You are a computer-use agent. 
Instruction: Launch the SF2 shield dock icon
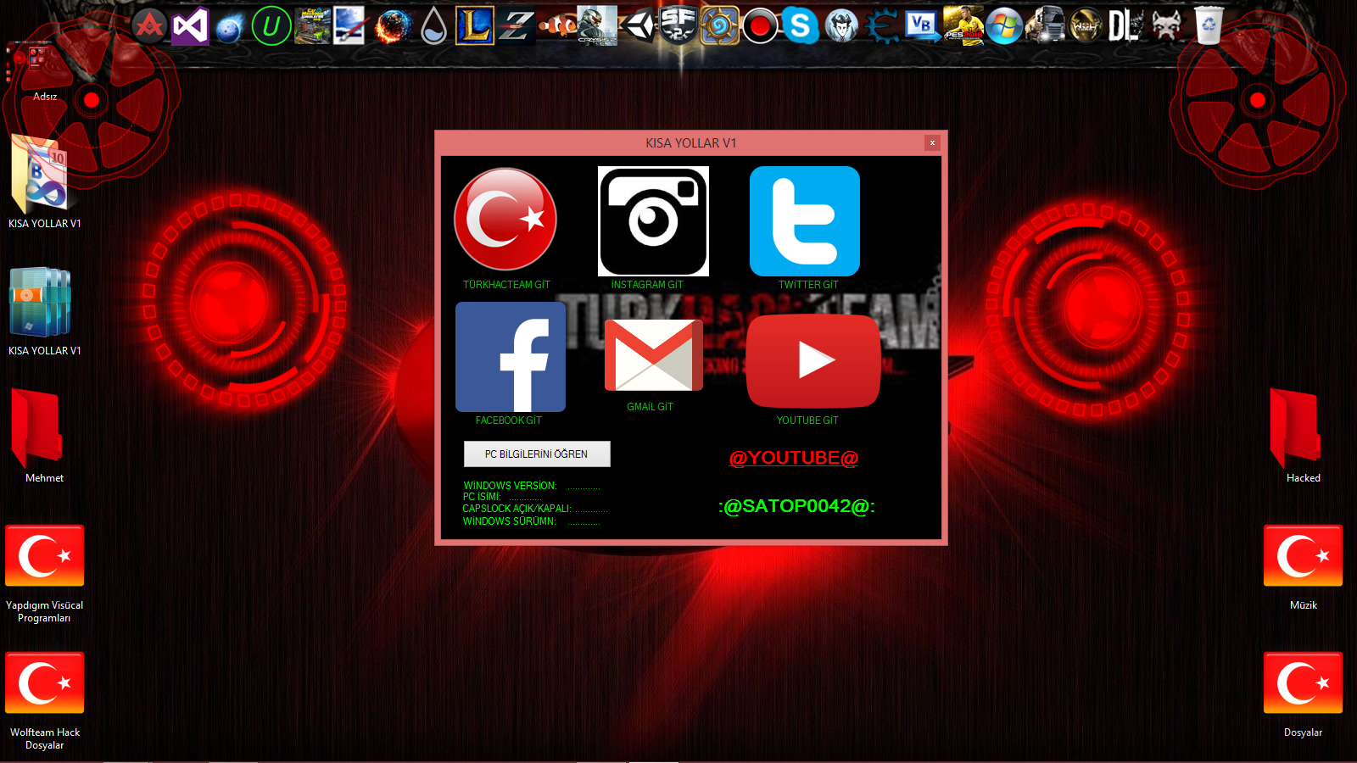pyautogui.click(x=678, y=25)
